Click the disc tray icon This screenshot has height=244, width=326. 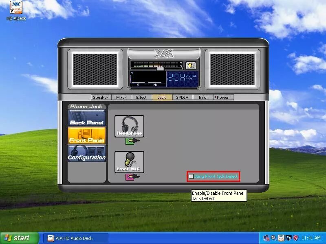pos(273,237)
